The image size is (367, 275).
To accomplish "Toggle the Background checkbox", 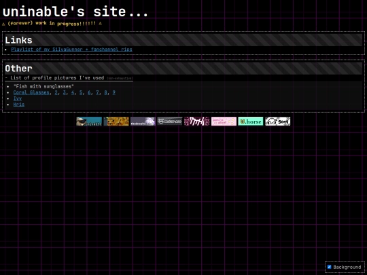I will (330, 267).
